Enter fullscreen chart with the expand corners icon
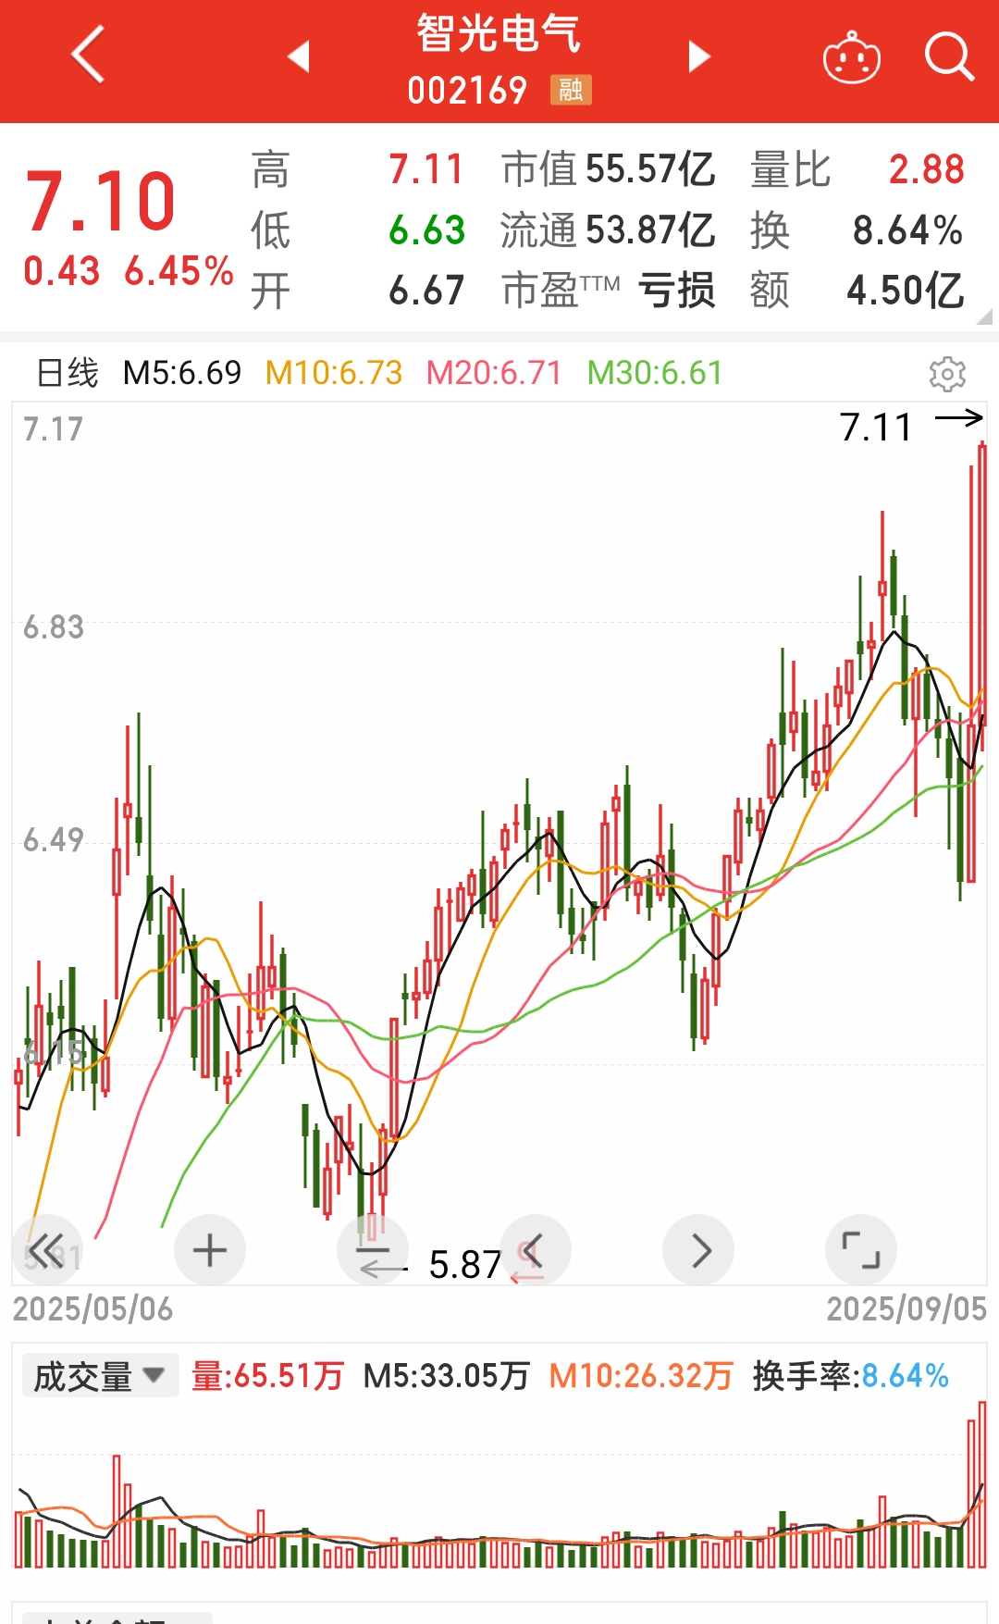Viewport: 999px width, 1624px height. pyautogui.click(x=861, y=1250)
